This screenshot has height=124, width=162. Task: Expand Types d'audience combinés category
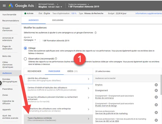pos(58,119)
